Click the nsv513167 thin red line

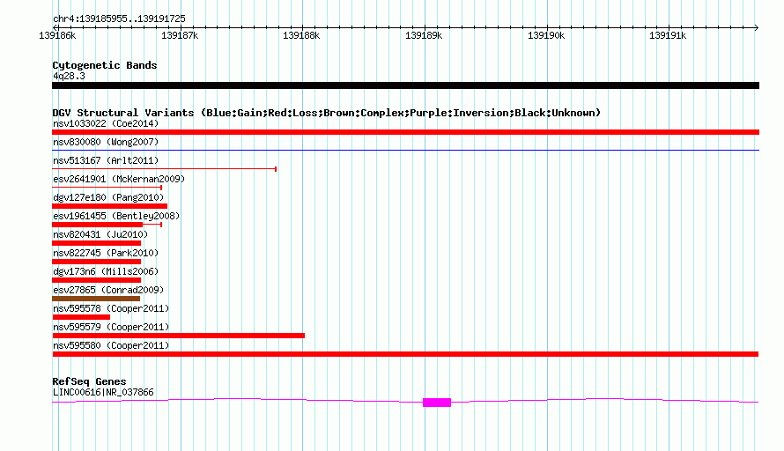[165, 169]
